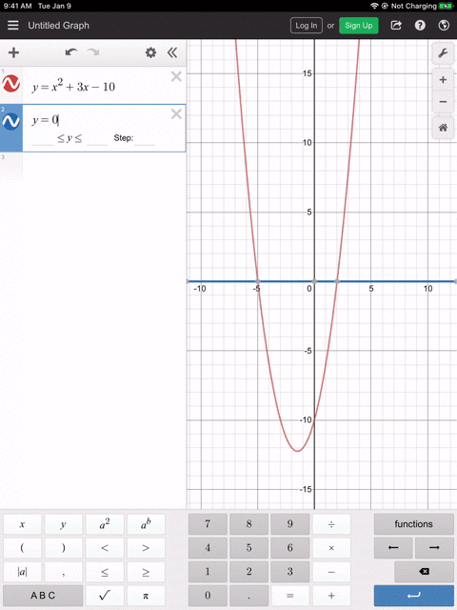Move cursor left with arrow key
The height and width of the screenshot is (610, 457).
tap(393, 548)
